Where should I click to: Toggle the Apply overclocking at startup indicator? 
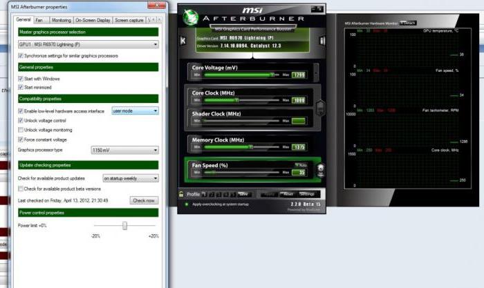[x=186, y=204]
